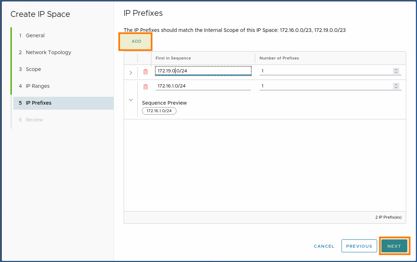Remove the 172.16.1.0/24 prefix entry
417x262 pixels.
[145, 86]
